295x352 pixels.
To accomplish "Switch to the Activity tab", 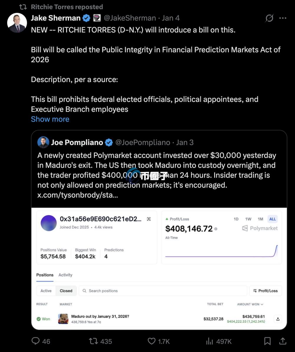I will pos(65,275).
